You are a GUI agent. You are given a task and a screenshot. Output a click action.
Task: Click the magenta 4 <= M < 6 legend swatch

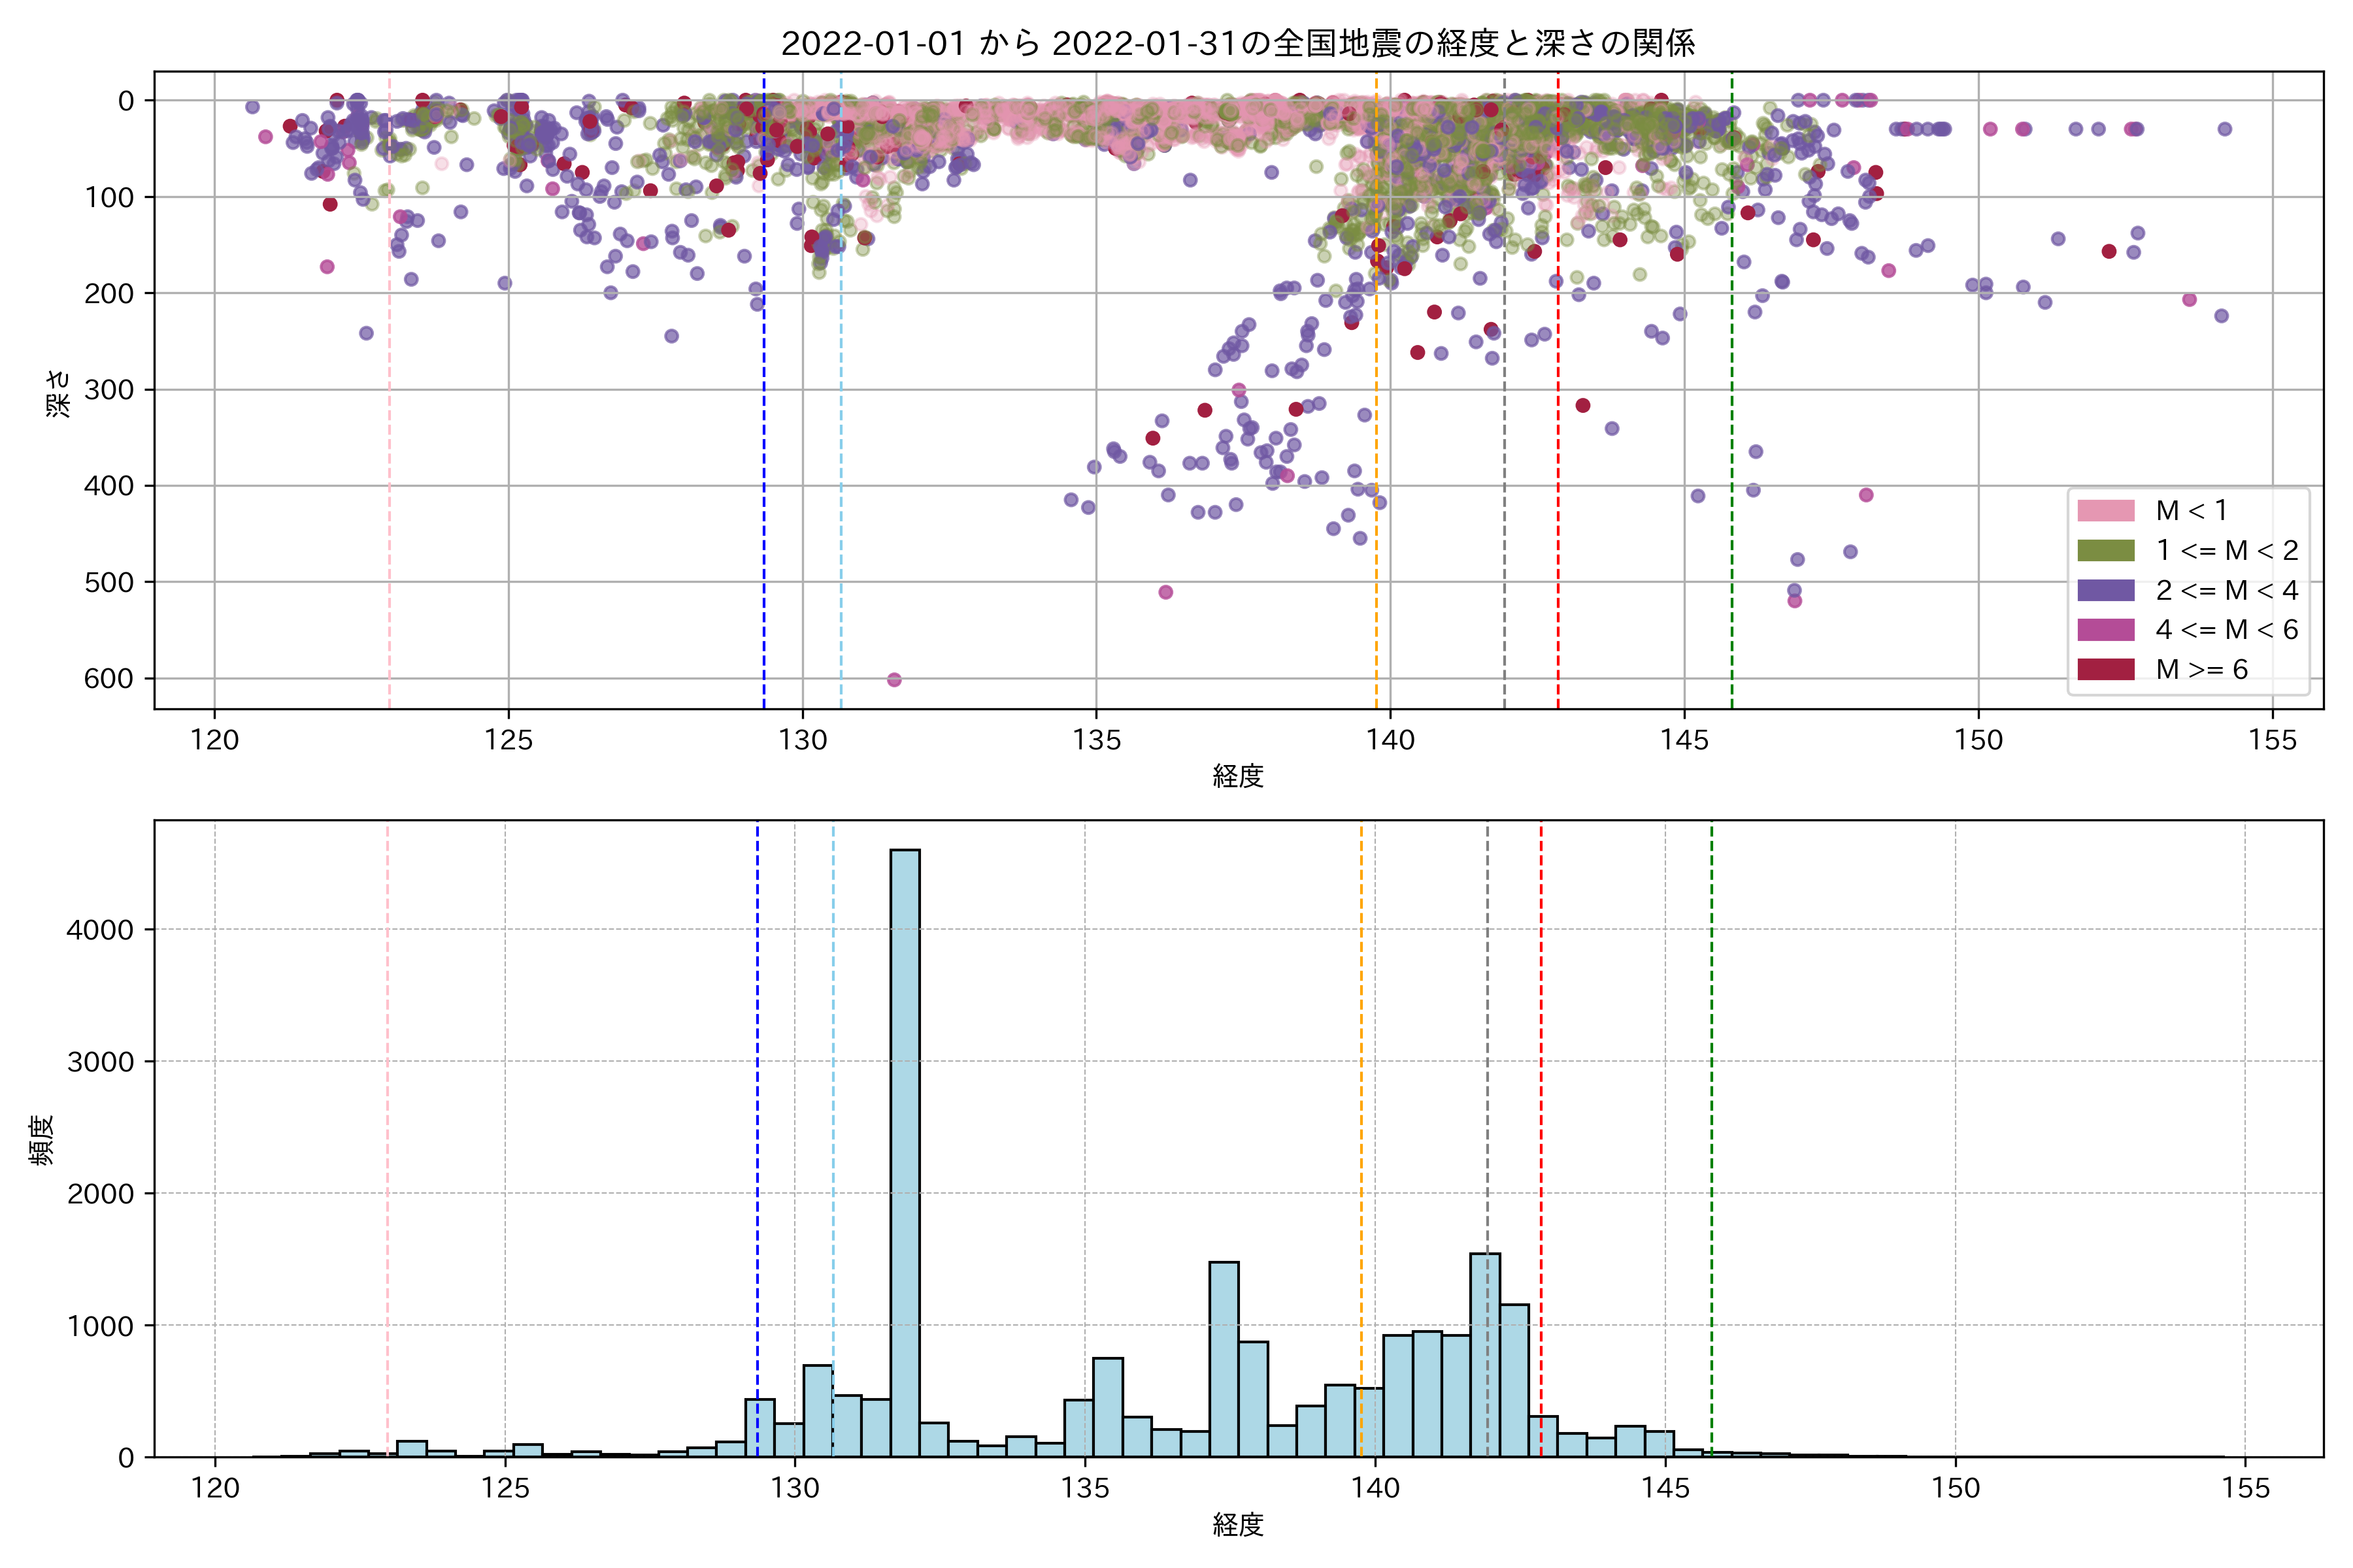[x=2105, y=630]
